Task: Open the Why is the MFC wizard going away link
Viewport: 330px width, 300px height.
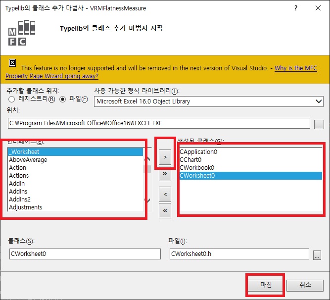Action: [x=296, y=68]
